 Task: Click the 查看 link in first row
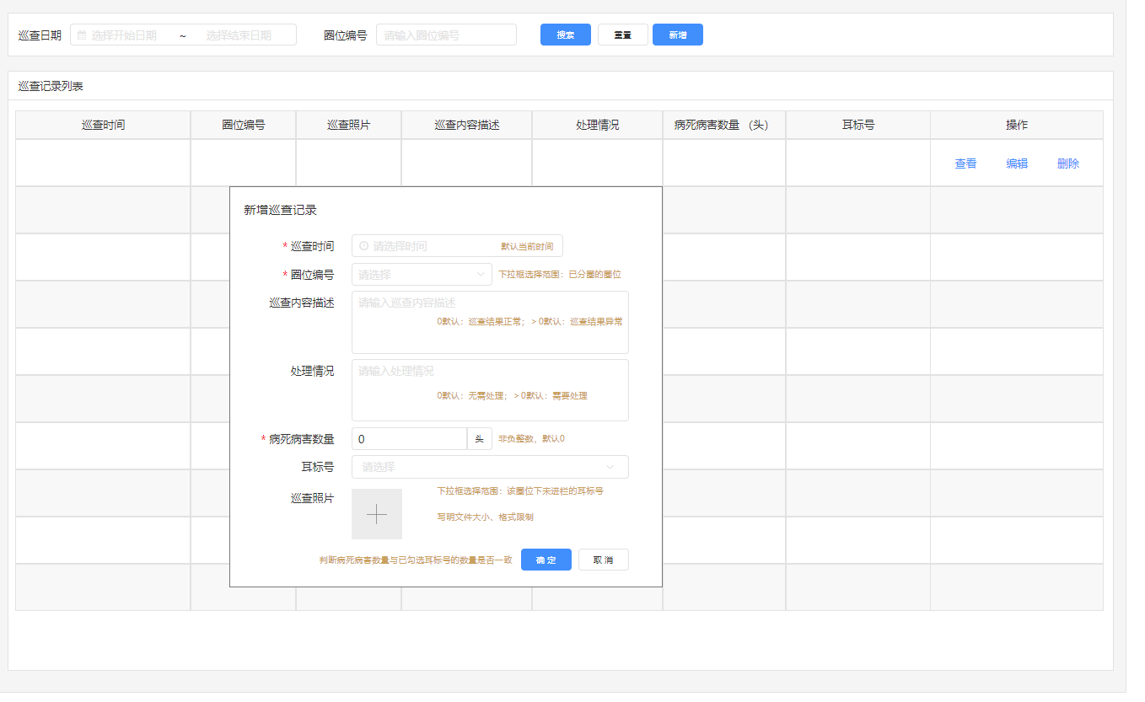[x=965, y=163]
